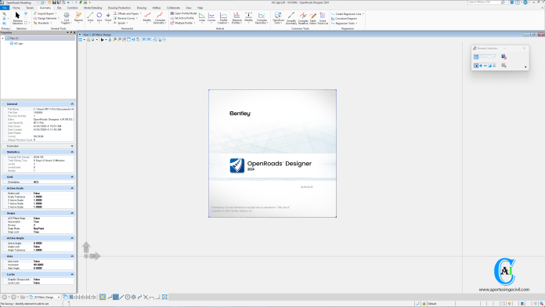Open the Element Profiles tool
The image size is (545, 307).
coord(236,18)
